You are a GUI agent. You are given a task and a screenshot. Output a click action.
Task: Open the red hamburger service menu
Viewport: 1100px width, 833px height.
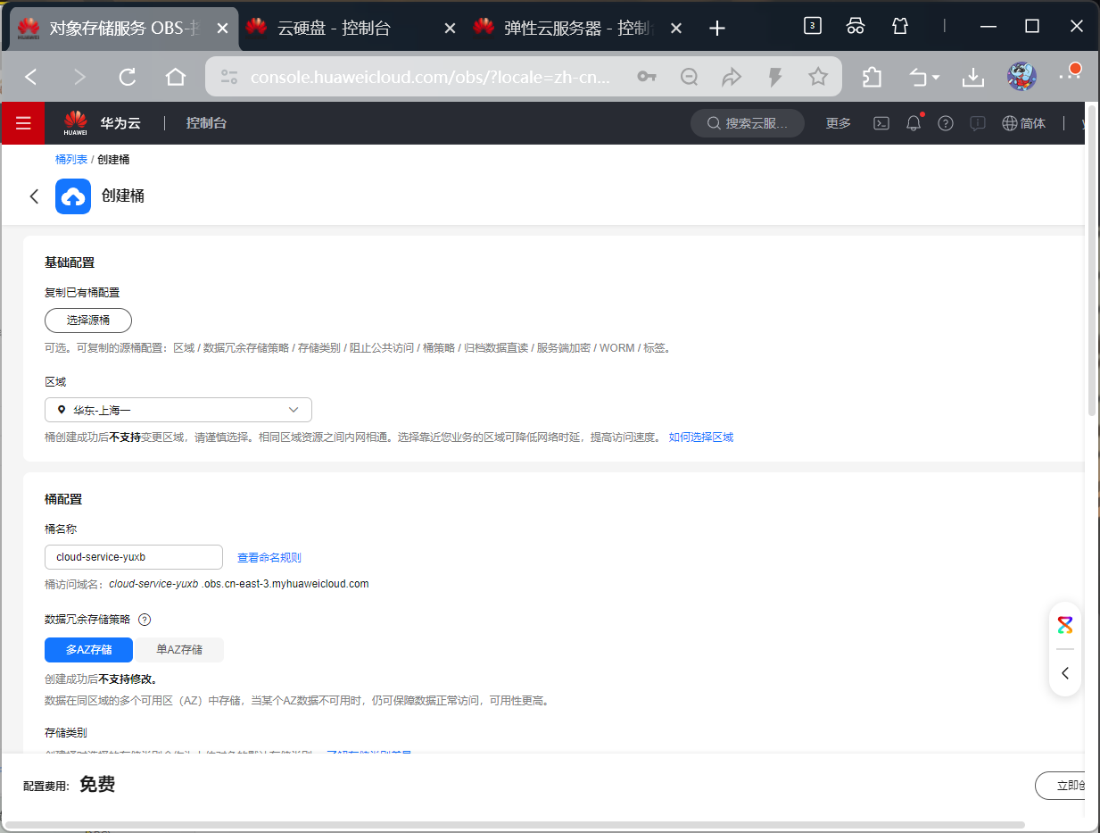coord(23,123)
